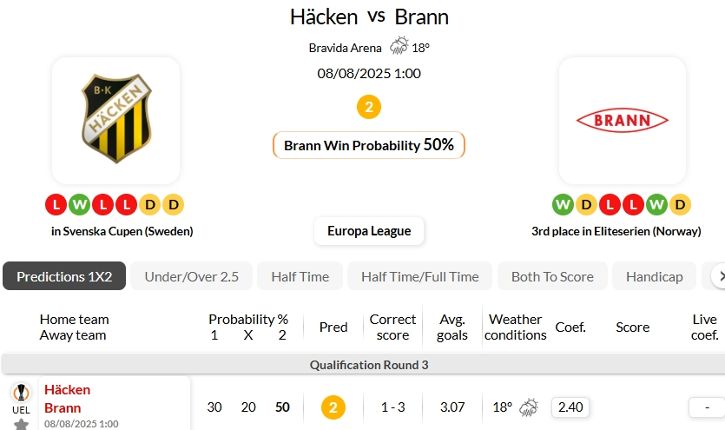
Task: Click the weather icon beside Bravida Arena
Action: click(399, 47)
